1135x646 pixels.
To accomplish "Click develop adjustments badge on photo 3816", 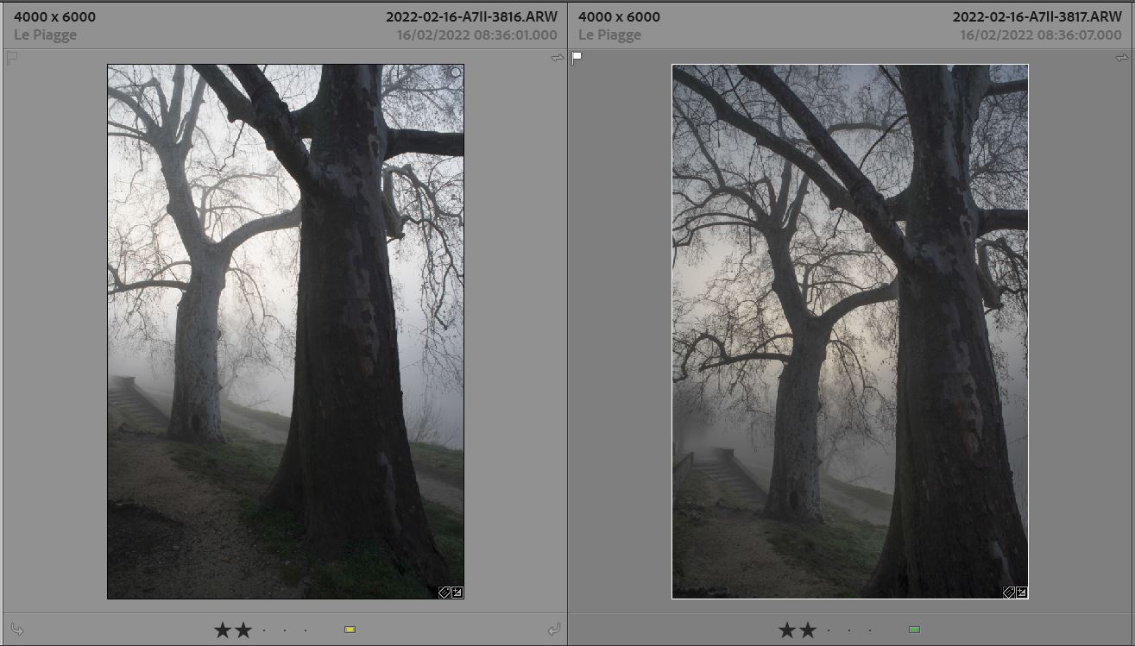I will click(457, 593).
